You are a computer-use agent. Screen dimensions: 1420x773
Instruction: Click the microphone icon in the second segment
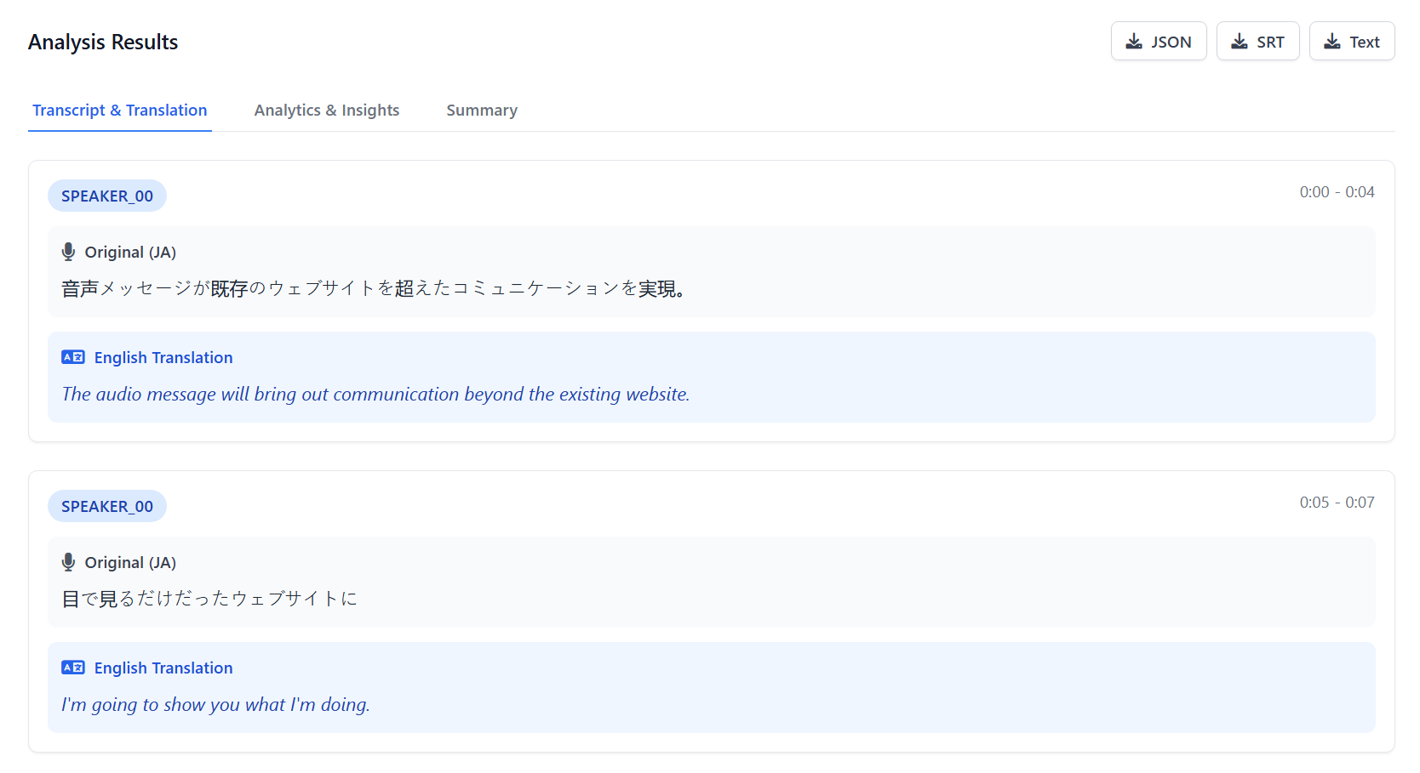(68, 561)
